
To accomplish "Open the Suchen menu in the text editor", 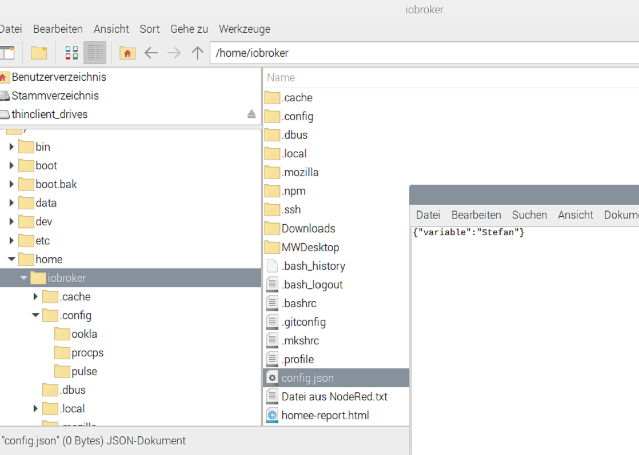I will pyautogui.click(x=529, y=215).
